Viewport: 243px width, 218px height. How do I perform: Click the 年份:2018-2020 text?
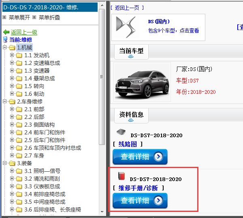click(196, 92)
